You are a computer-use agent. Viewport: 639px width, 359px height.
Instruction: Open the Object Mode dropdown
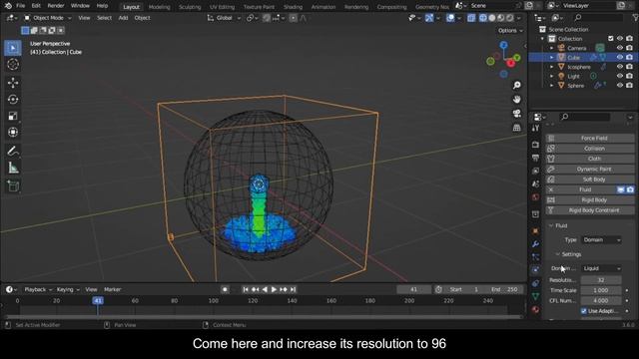(x=47, y=18)
